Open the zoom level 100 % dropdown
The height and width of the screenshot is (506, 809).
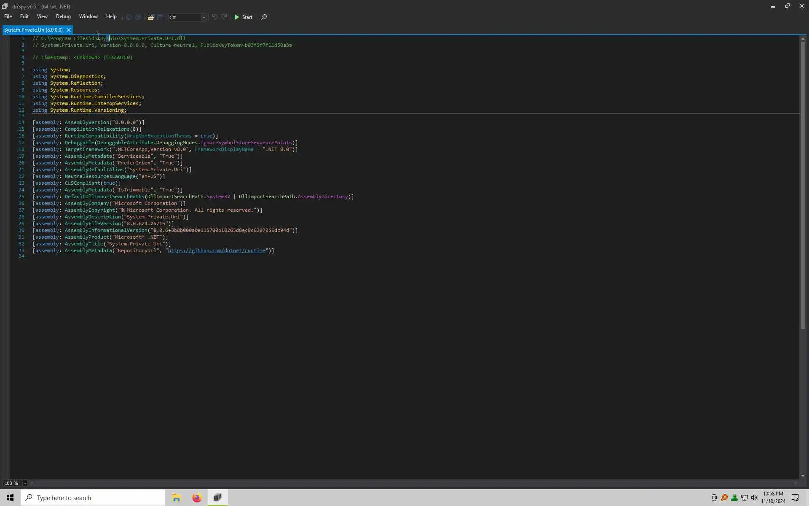click(x=25, y=483)
